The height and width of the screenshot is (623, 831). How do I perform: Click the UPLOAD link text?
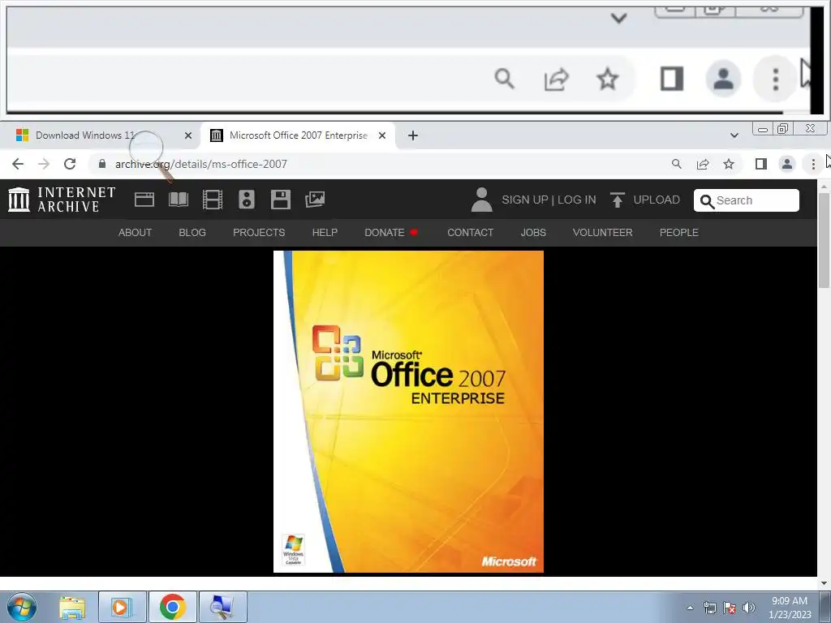click(657, 200)
